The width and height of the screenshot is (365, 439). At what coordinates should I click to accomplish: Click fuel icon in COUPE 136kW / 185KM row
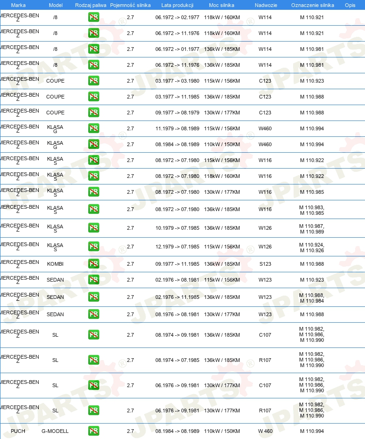pyautogui.click(x=93, y=97)
